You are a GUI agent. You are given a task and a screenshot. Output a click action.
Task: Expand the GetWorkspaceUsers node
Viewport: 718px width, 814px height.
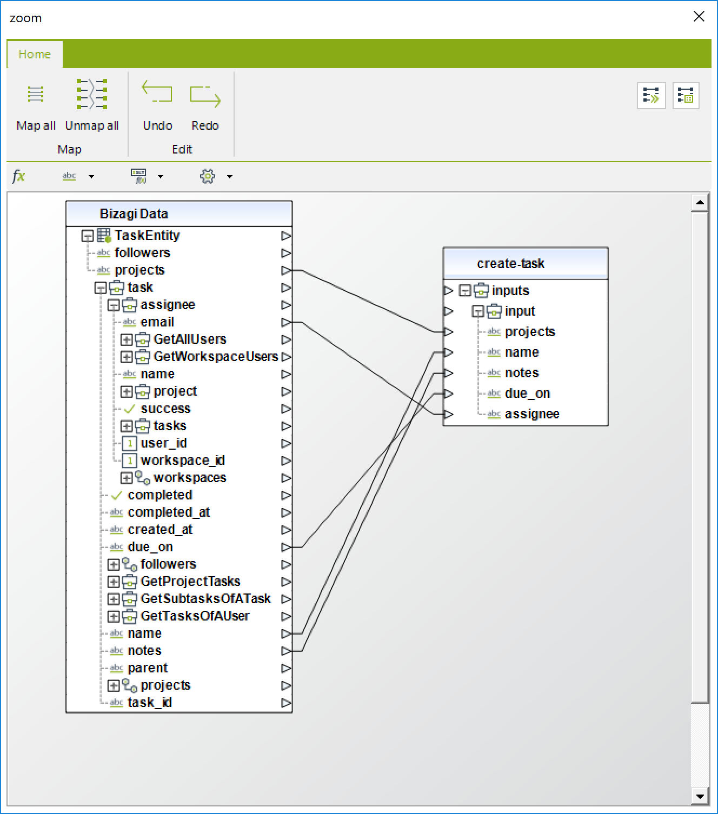coord(127,357)
